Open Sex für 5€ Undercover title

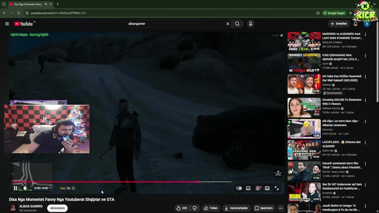[342, 186]
